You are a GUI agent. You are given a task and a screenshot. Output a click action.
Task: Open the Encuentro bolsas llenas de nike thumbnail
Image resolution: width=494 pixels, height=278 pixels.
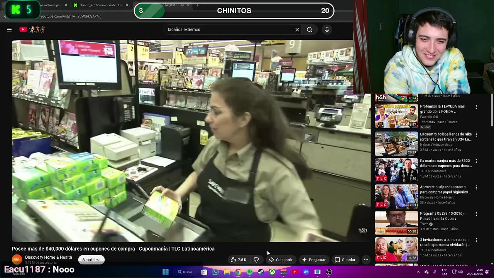click(396, 144)
